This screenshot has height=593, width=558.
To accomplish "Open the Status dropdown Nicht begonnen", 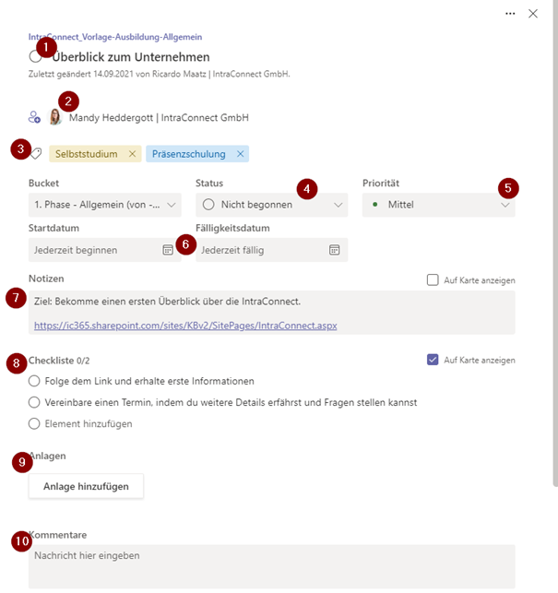I will click(272, 205).
